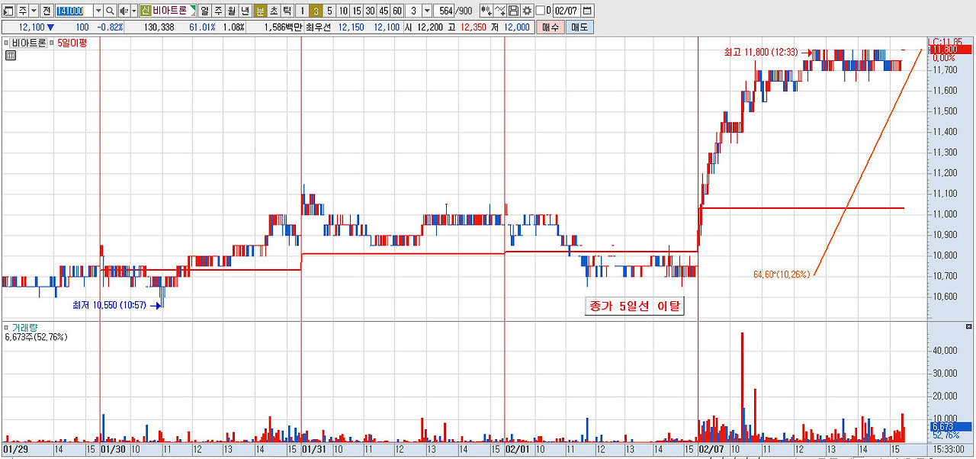Click the save chart floppy disk icon
This screenshot has width=976, height=459.
click(514, 11)
